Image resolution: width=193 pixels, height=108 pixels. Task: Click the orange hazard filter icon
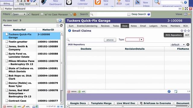[75, 14]
